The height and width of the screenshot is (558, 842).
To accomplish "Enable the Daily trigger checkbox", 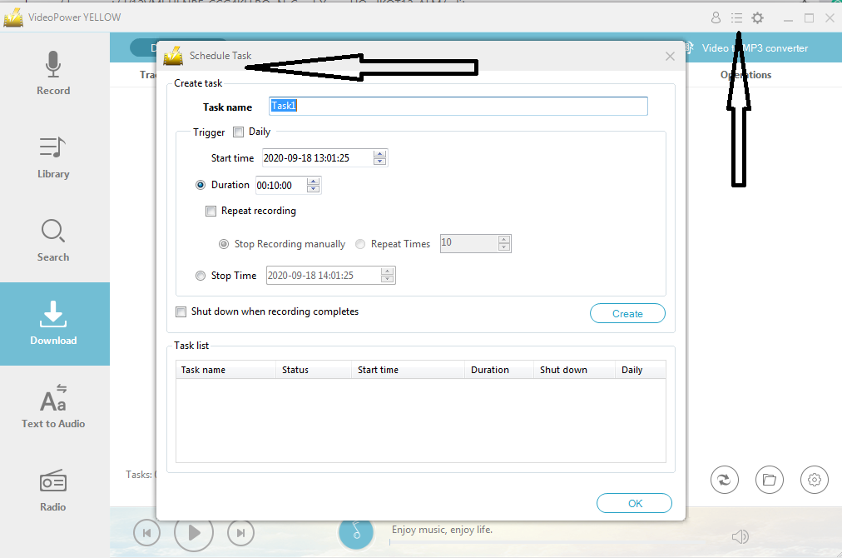I will point(240,131).
